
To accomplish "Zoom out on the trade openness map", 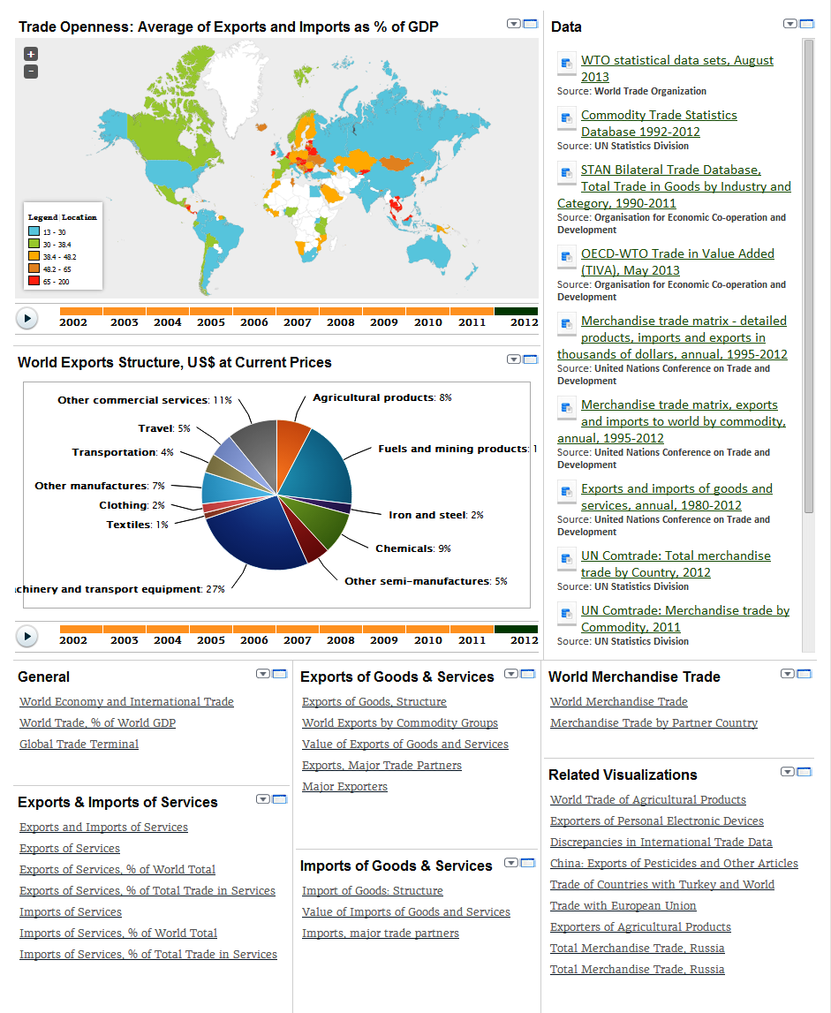I will tap(31, 72).
